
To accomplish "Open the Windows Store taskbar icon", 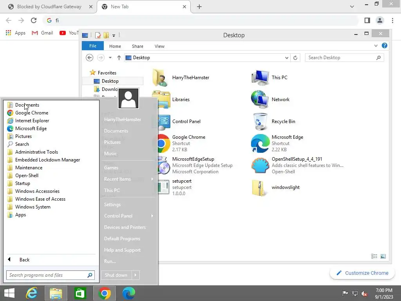I will pyautogui.click(x=80, y=293).
